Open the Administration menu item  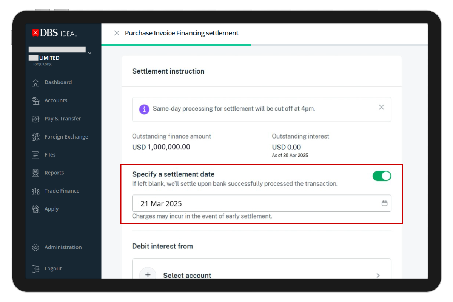(63, 247)
